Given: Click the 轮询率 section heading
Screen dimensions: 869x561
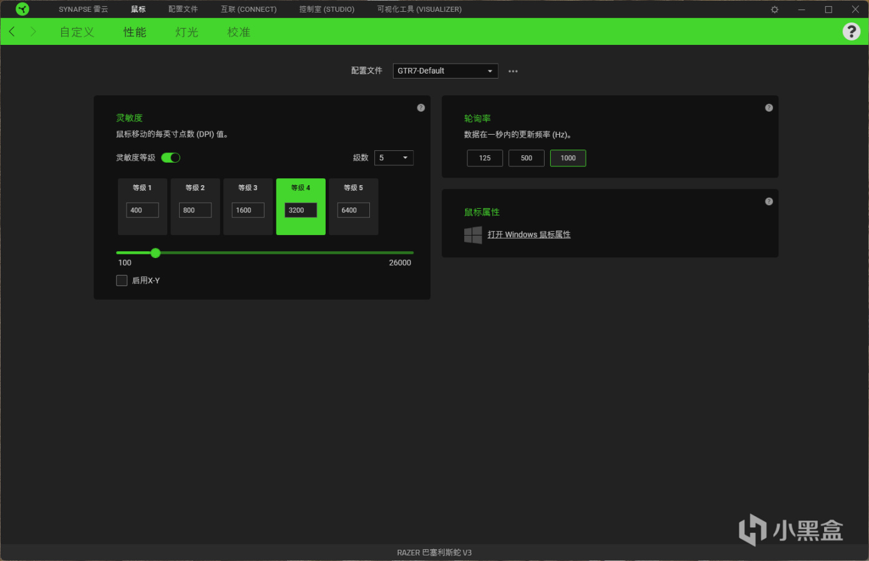Looking at the screenshot, I should pos(477,118).
